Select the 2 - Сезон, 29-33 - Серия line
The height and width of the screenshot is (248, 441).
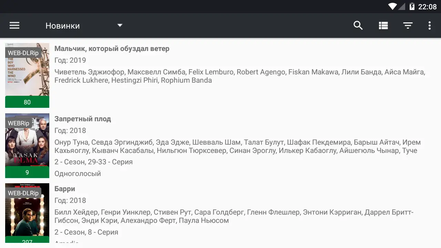tap(93, 162)
